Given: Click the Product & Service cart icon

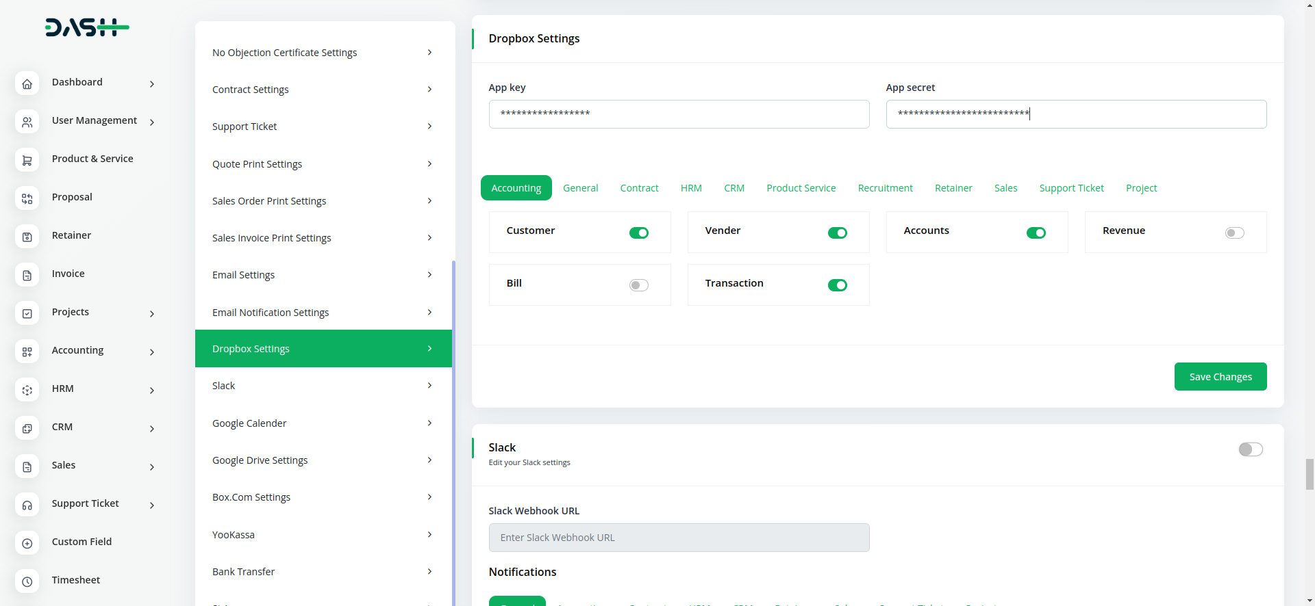Looking at the screenshot, I should pos(27,160).
